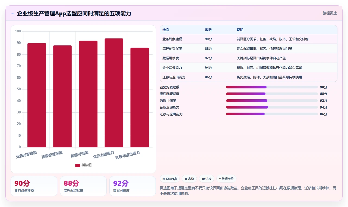Click the 数据可信度 progress bar
The height and width of the screenshot is (207, 348).
click(x=272, y=101)
